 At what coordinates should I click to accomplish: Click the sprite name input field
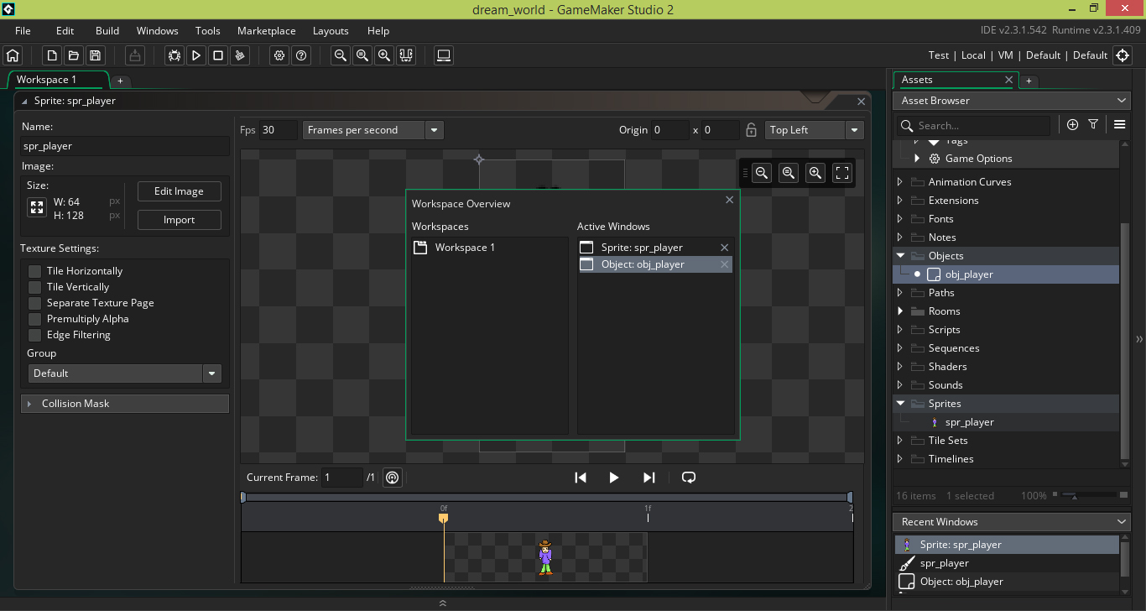coord(125,146)
